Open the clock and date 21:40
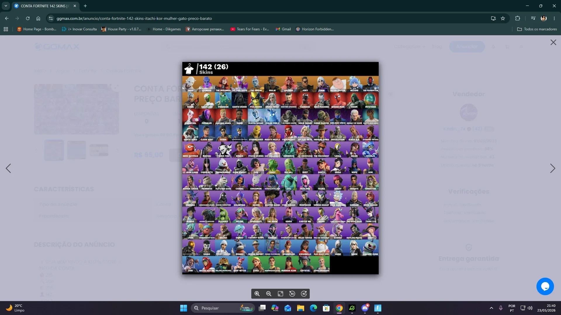This screenshot has width=561, height=315. point(546,308)
